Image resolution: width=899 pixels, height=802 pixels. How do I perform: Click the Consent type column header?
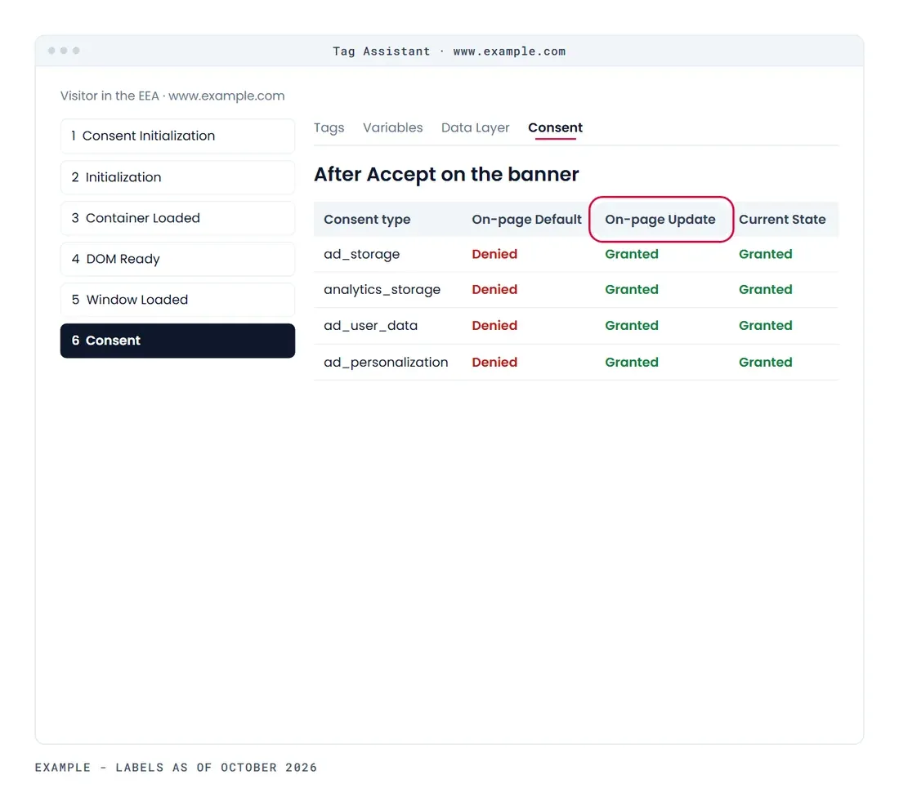tap(367, 220)
